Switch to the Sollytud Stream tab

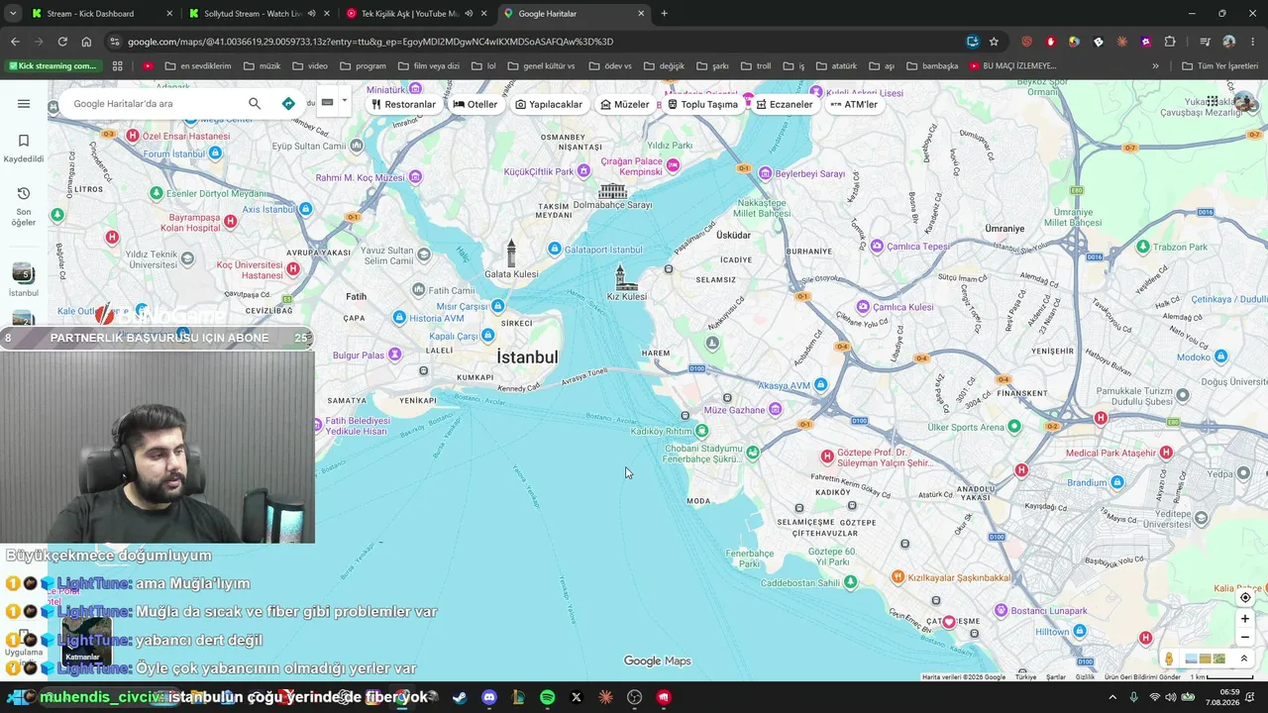258,14
